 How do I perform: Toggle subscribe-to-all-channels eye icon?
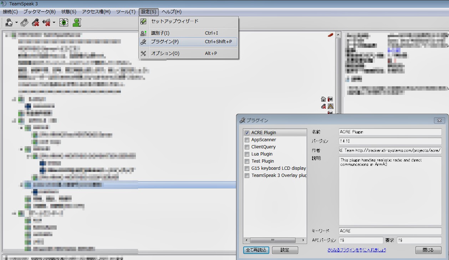64,22
